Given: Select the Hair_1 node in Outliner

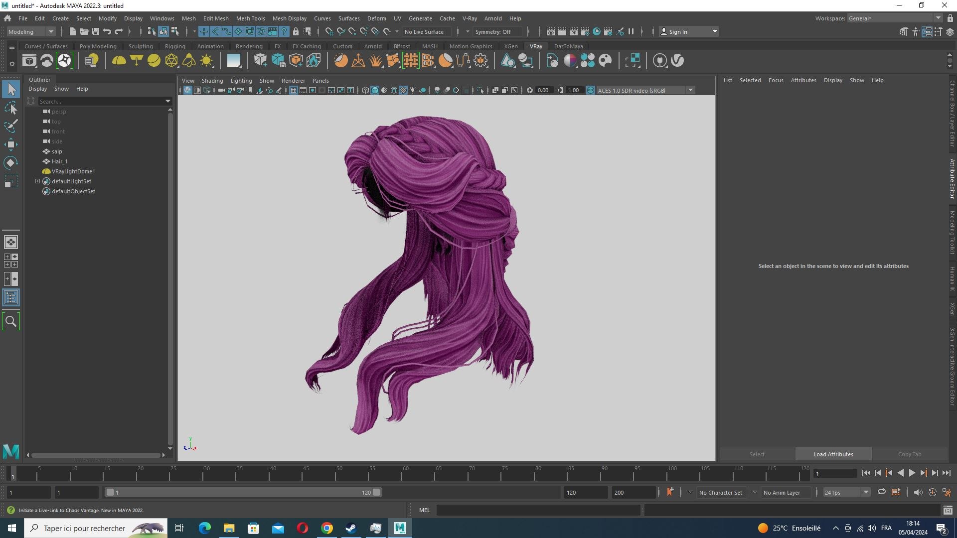Looking at the screenshot, I should [x=59, y=161].
